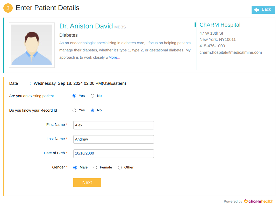Click Dr. Aniston David's profile photo
Image resolution: width=278 pixels, height=208 pixels.
coord(32,45)
